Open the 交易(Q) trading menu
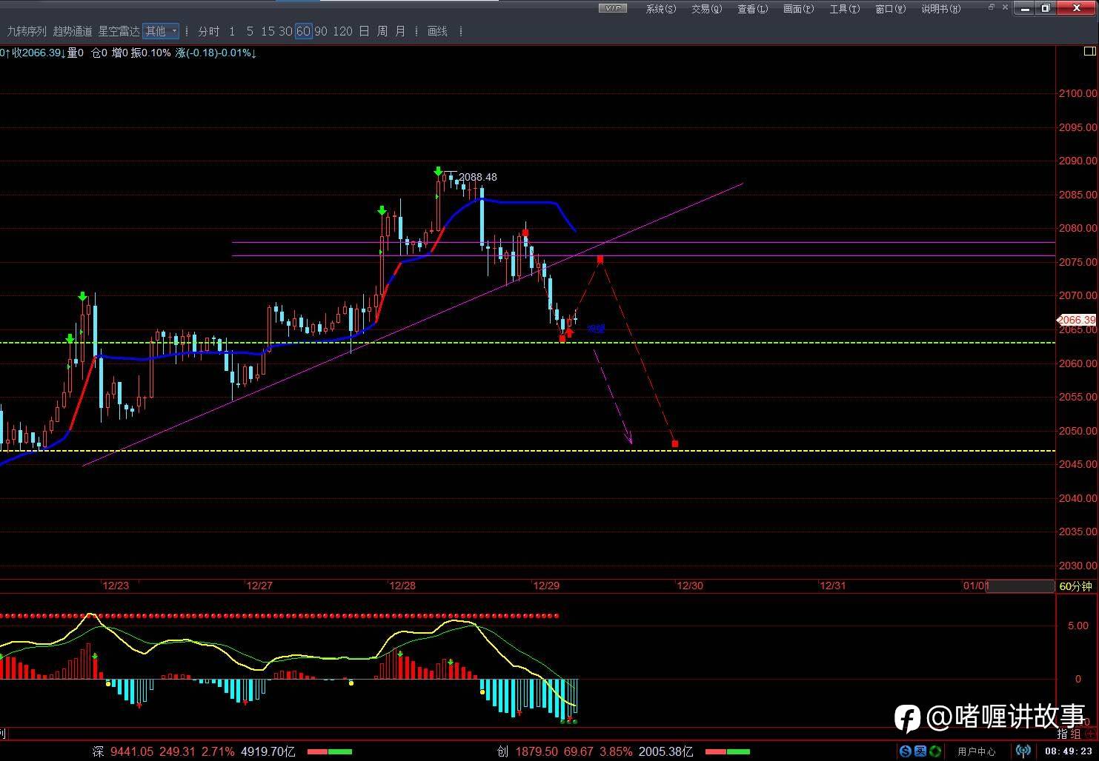Screen dimensions: 1099x761 click(x=706, y=9)
